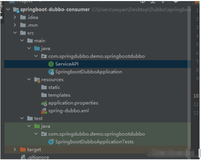The width and height of the screenshot is (201, 160).
Task: Collapse the test folder
Action: (22, 118)
